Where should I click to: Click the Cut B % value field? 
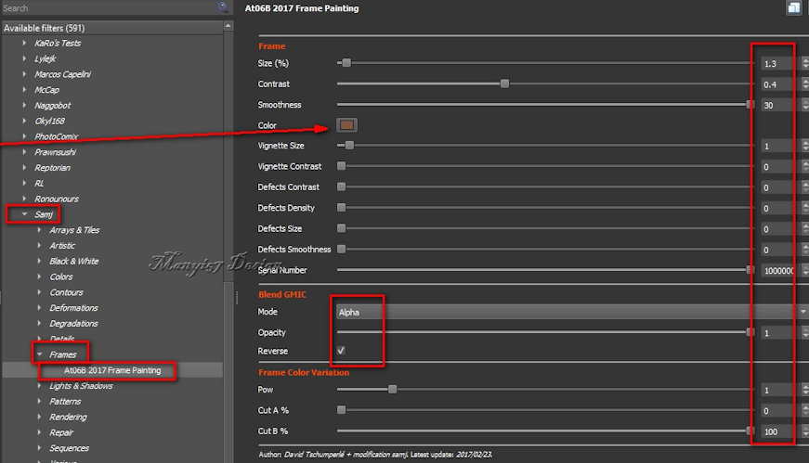776,431
